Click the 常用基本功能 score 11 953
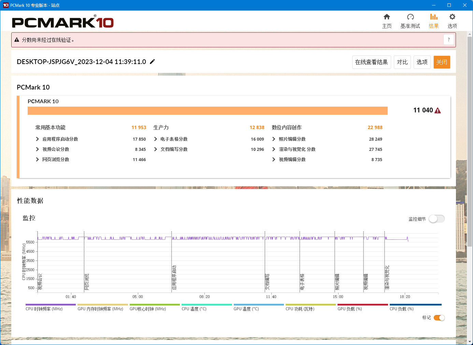The image size is (473, 345). point(139,127)
